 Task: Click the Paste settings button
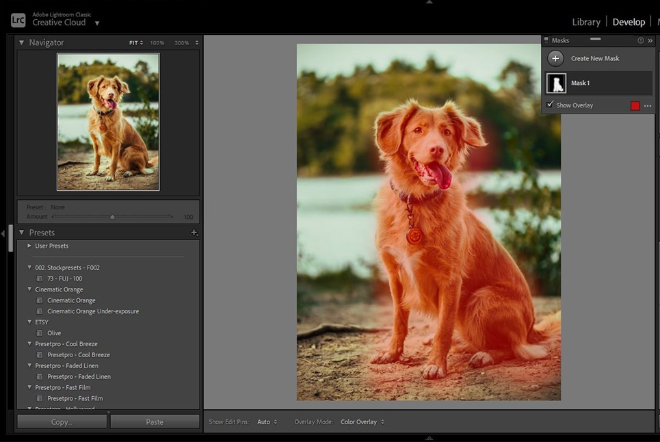pos(155,421)
